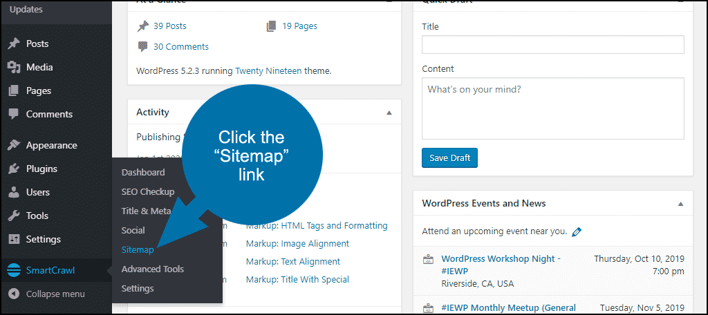Open the Comments menu

[x=49, y=114]
